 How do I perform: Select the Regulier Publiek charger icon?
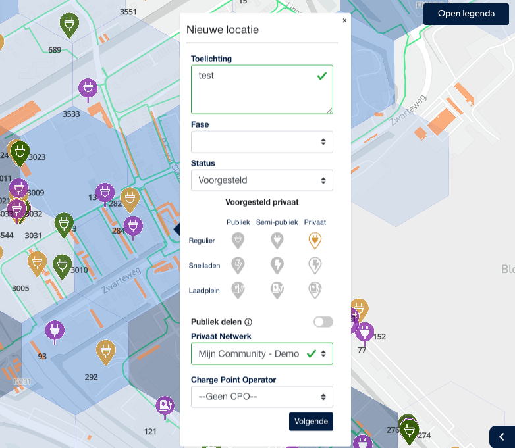click(x=238, y=241)
